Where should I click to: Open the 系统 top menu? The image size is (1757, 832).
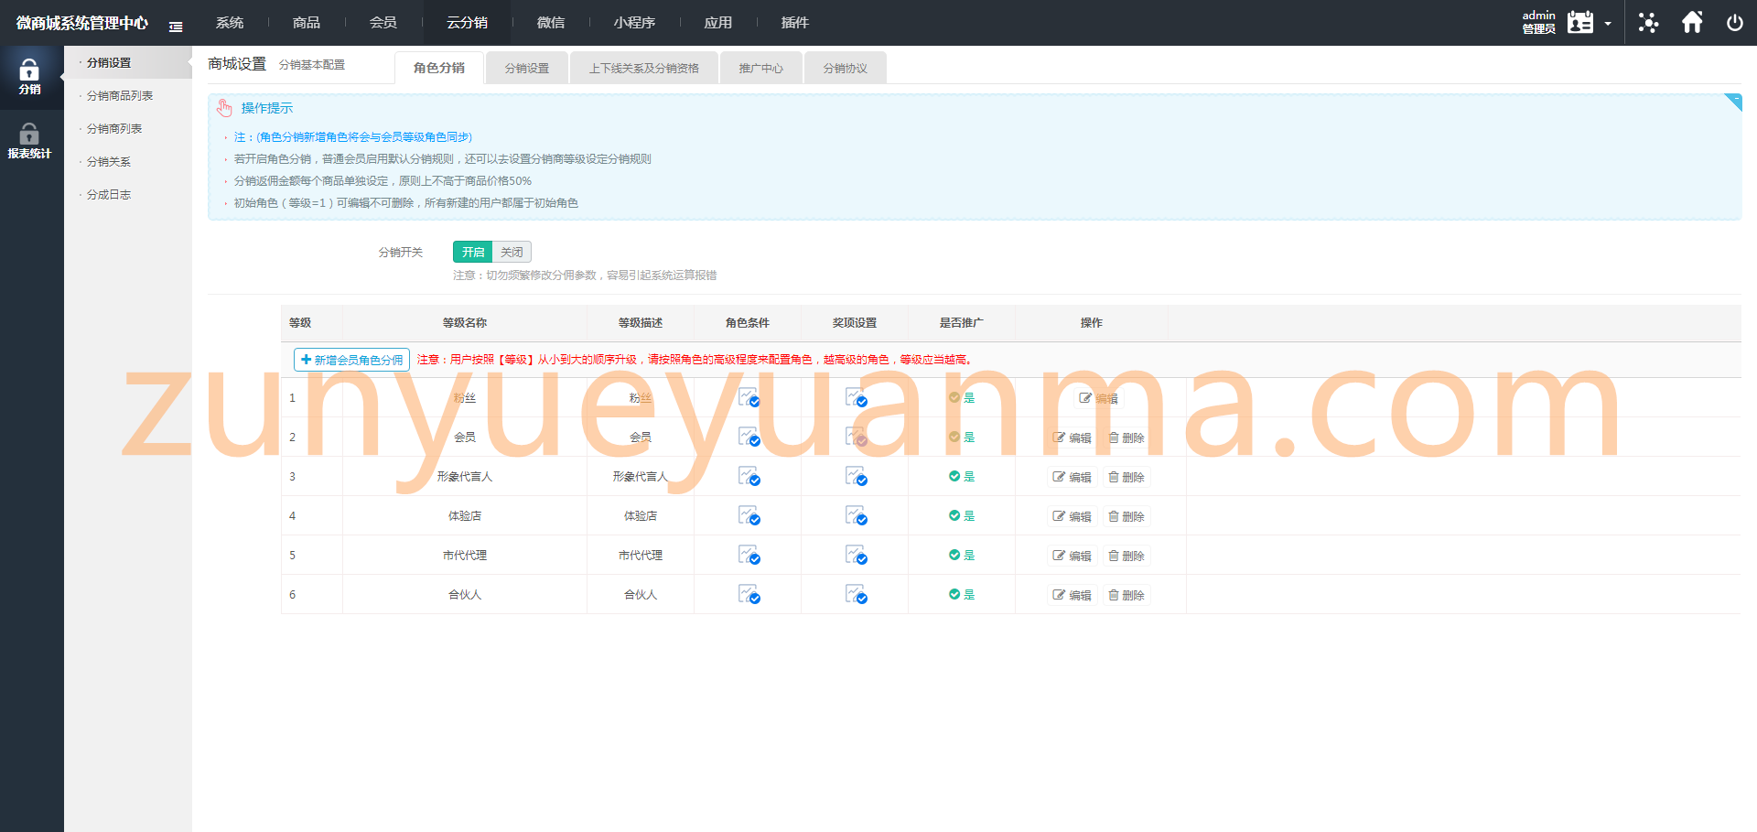point(230,23)
